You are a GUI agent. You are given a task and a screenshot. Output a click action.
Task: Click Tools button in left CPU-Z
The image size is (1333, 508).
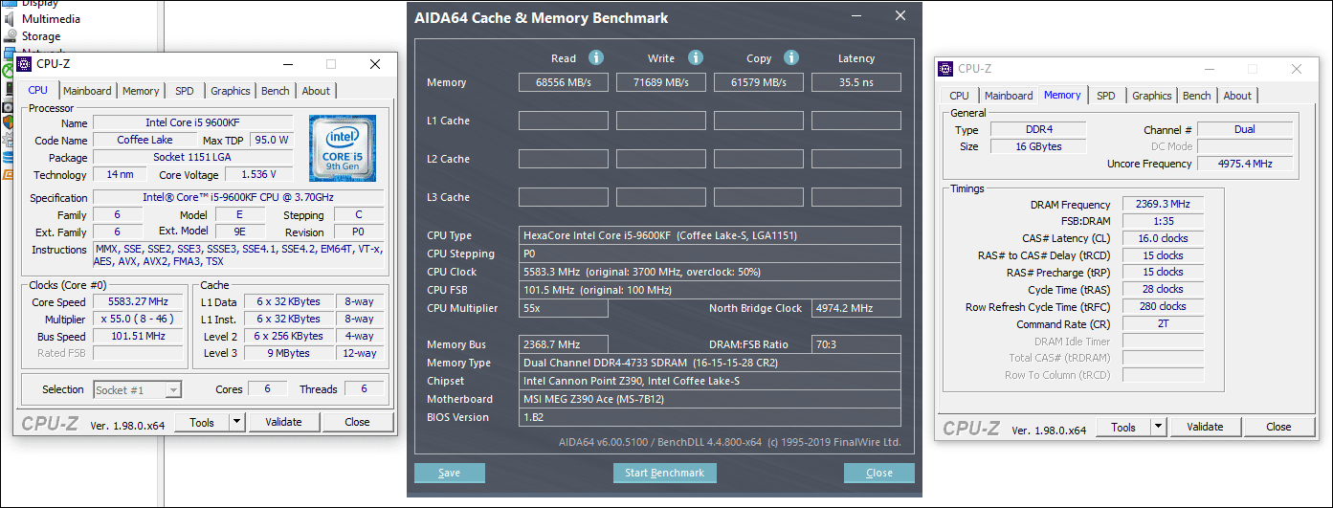click(x=202, y=422)
